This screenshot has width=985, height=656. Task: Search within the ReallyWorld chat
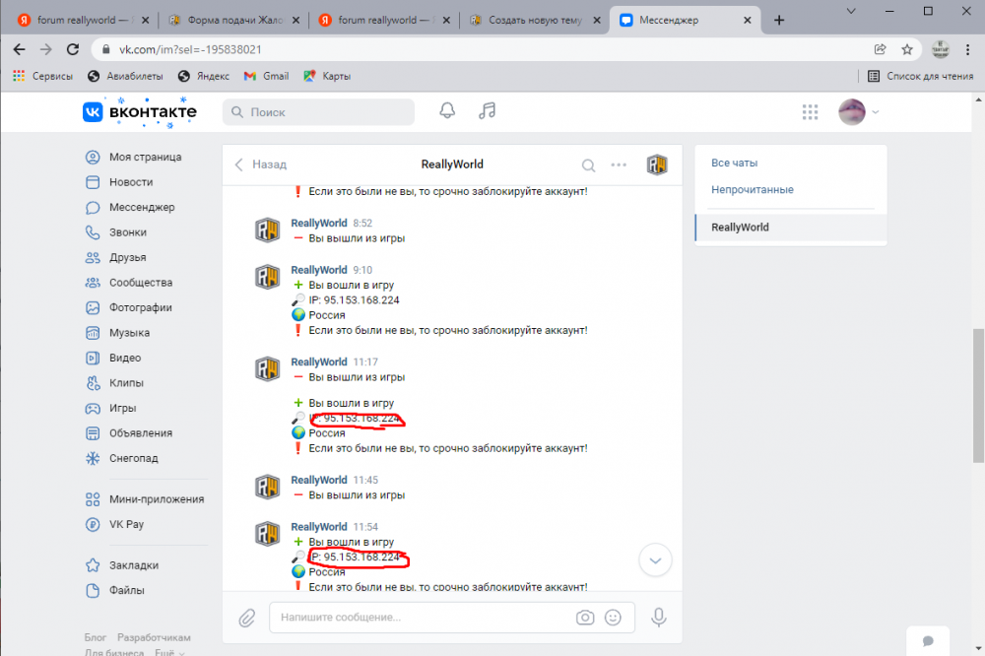tap(588, 165)
